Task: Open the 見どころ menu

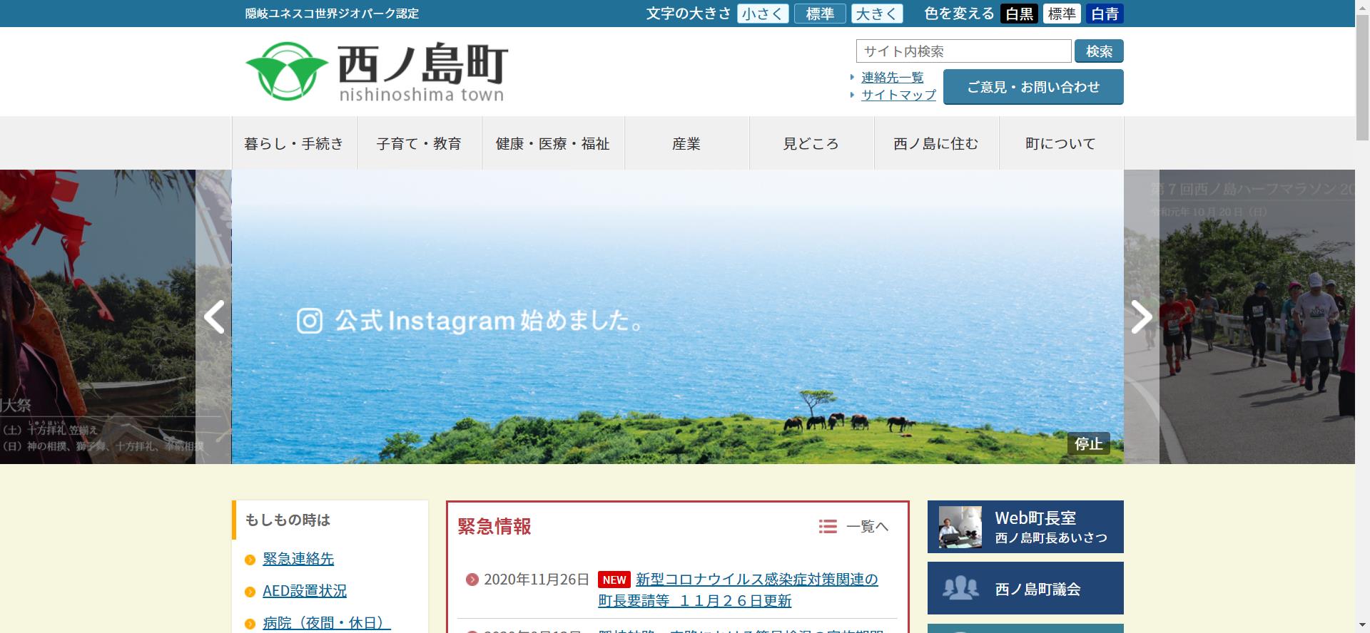Action: pos(811,143)
